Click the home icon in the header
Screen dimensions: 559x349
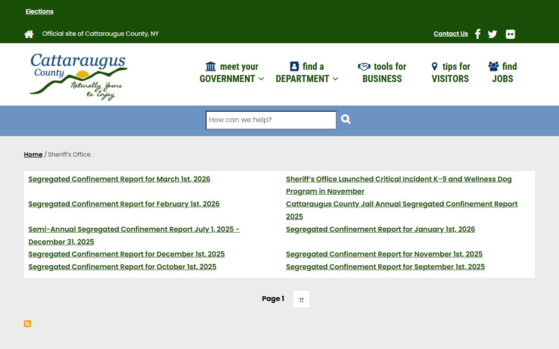pos(29,34)
